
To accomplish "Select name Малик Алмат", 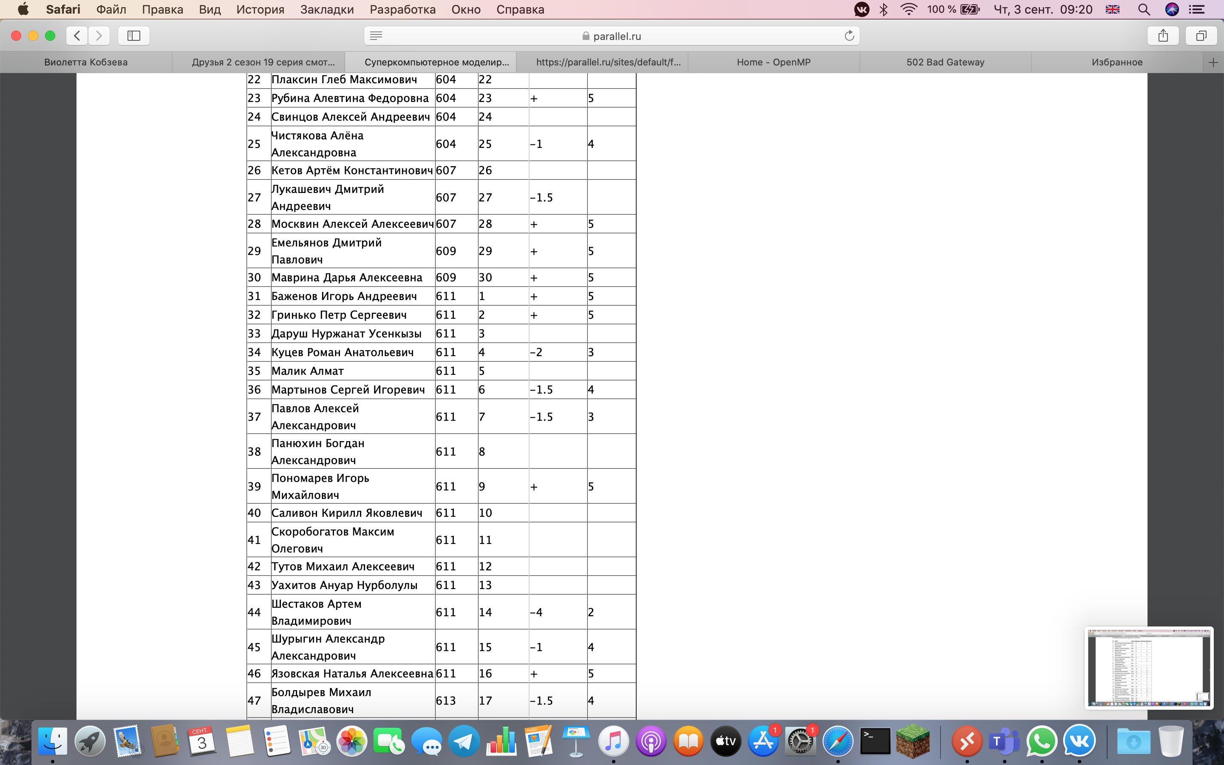I will click(x=308, y=371).
